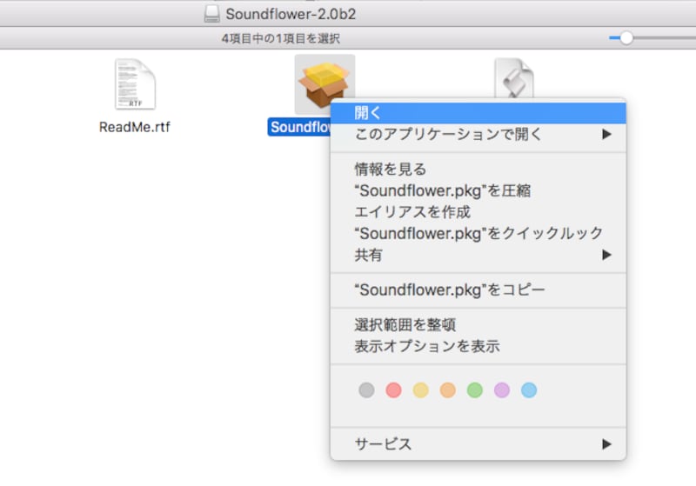696x486 pixels.
Task: Click the disk icon beside Soundflower-2.0b2 title
Action: pyautogui.click(x=211, y=14)
